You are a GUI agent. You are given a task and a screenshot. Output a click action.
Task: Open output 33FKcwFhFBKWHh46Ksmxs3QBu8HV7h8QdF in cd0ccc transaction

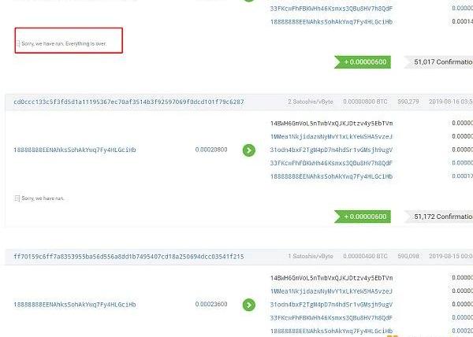[x=332, y=163]
